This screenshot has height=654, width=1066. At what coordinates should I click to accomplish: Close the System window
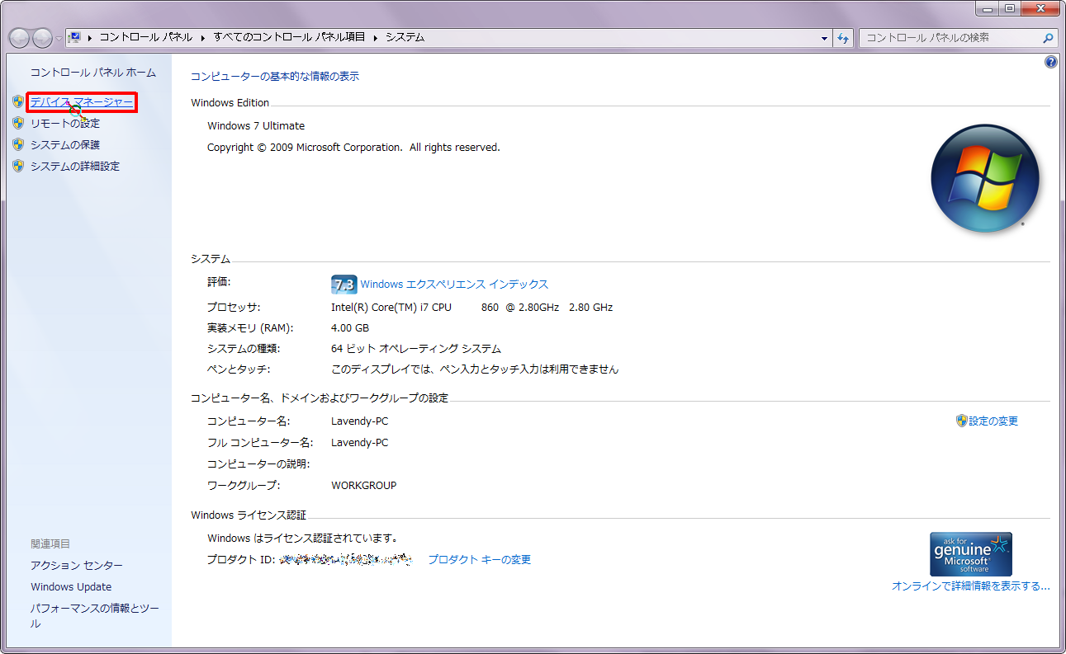coord(1040,8)
